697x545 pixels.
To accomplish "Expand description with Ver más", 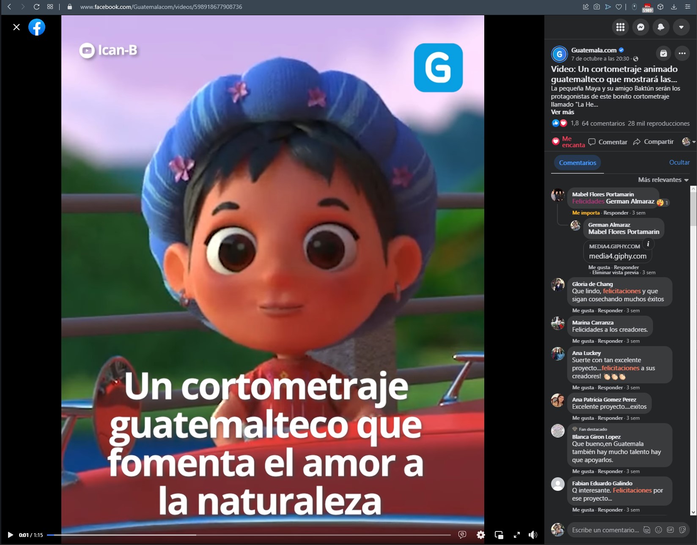I will click(563, 112).
